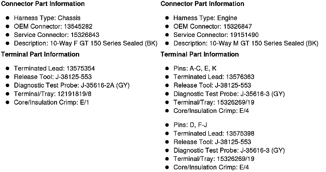This screenshot has width=326, height=172.
Task: Select OEM Connector number 15326847
Action: [x=238, y=27]
